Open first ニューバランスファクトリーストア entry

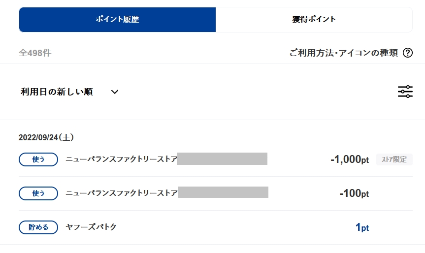[121, 159]
